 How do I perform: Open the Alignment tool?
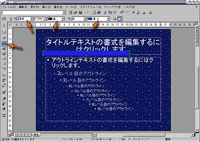4,80
